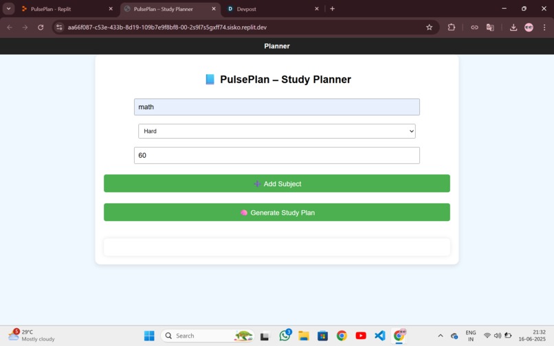Open Visual Studio Code from the taskbar
The height and width of the screenshot is (346, 554).
(x=380, y=336)
